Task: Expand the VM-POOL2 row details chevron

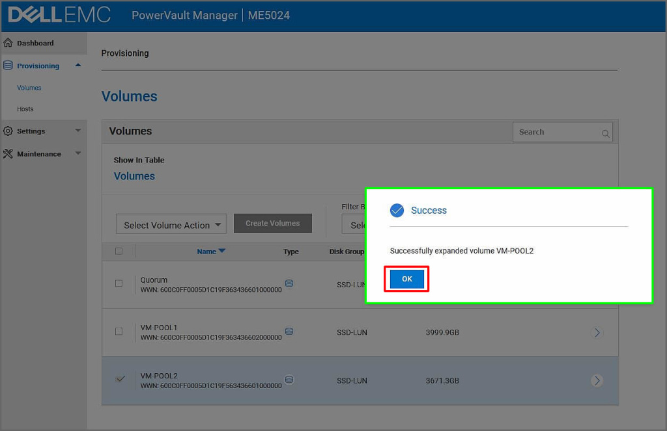Action: [597, 381]
